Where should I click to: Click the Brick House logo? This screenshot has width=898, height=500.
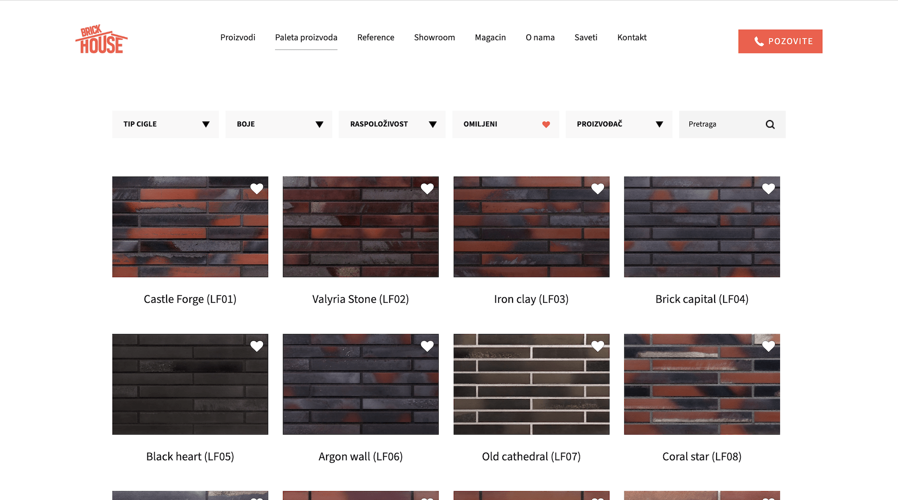click(x=101, y=39)
